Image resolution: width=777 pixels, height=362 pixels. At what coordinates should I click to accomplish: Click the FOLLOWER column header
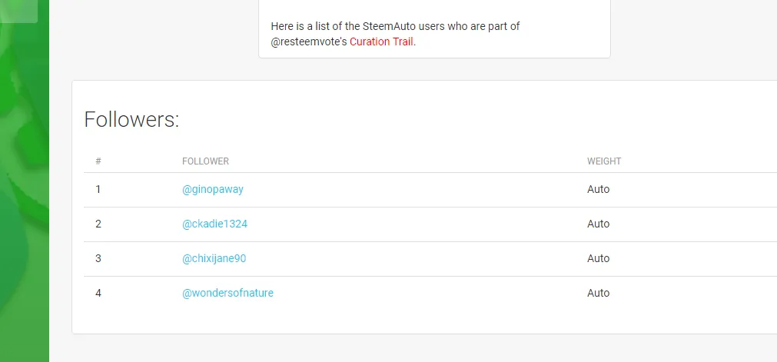click(x=205, y=161)
